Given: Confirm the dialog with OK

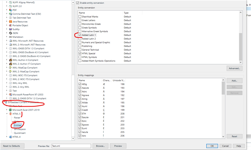Looking at the screenshot, I should [x=212, y=146].
